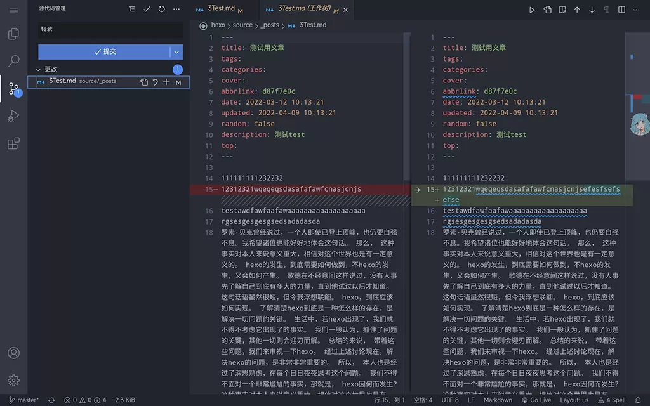
Task: Click source in the breadcrumb
Action: click(x=242, y=25)
